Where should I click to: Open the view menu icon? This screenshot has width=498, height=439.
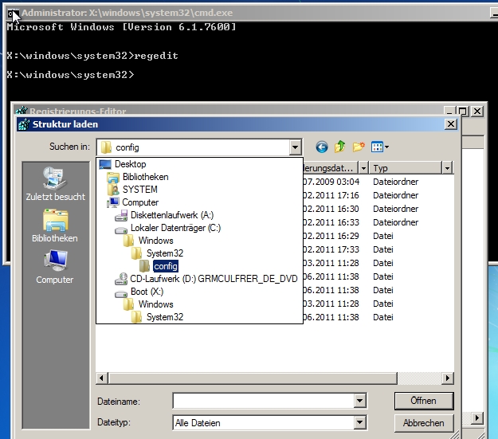point(377,147)
